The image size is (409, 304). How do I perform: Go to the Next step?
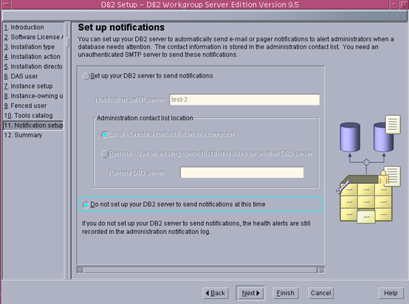coord(250,293)
